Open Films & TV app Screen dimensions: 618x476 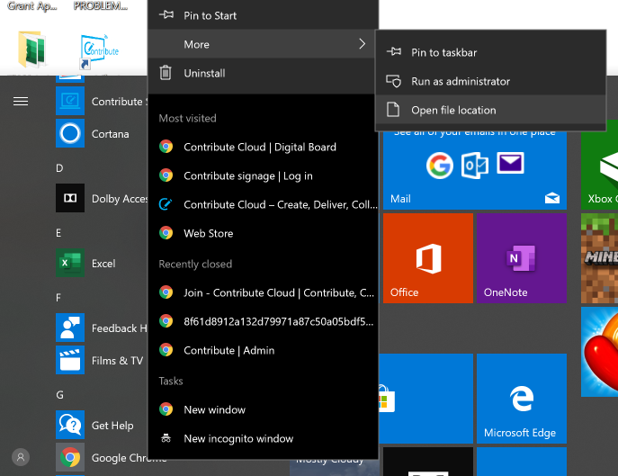point(102,360)
